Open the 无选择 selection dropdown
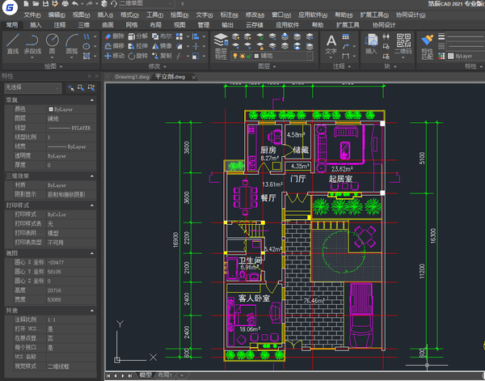The height and width of the screenshot is (381, 485). pyautogui.click(x=32, y=87)
